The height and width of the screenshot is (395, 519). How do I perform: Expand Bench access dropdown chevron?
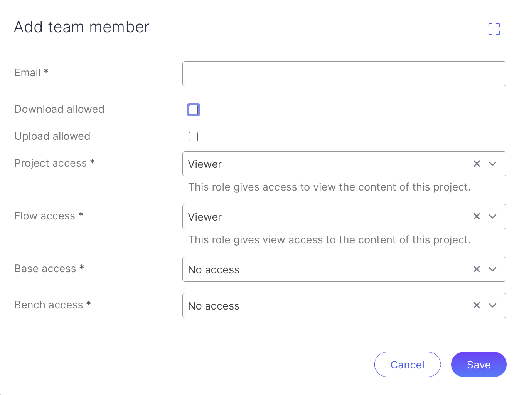coord(492,305)
